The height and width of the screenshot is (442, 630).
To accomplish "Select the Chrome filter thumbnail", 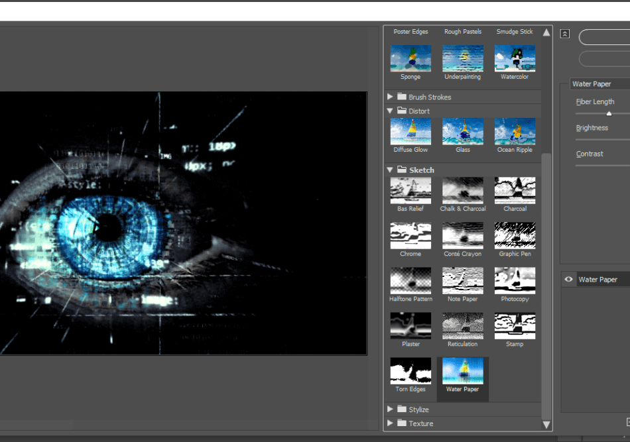I will click(x=410, y=236).
